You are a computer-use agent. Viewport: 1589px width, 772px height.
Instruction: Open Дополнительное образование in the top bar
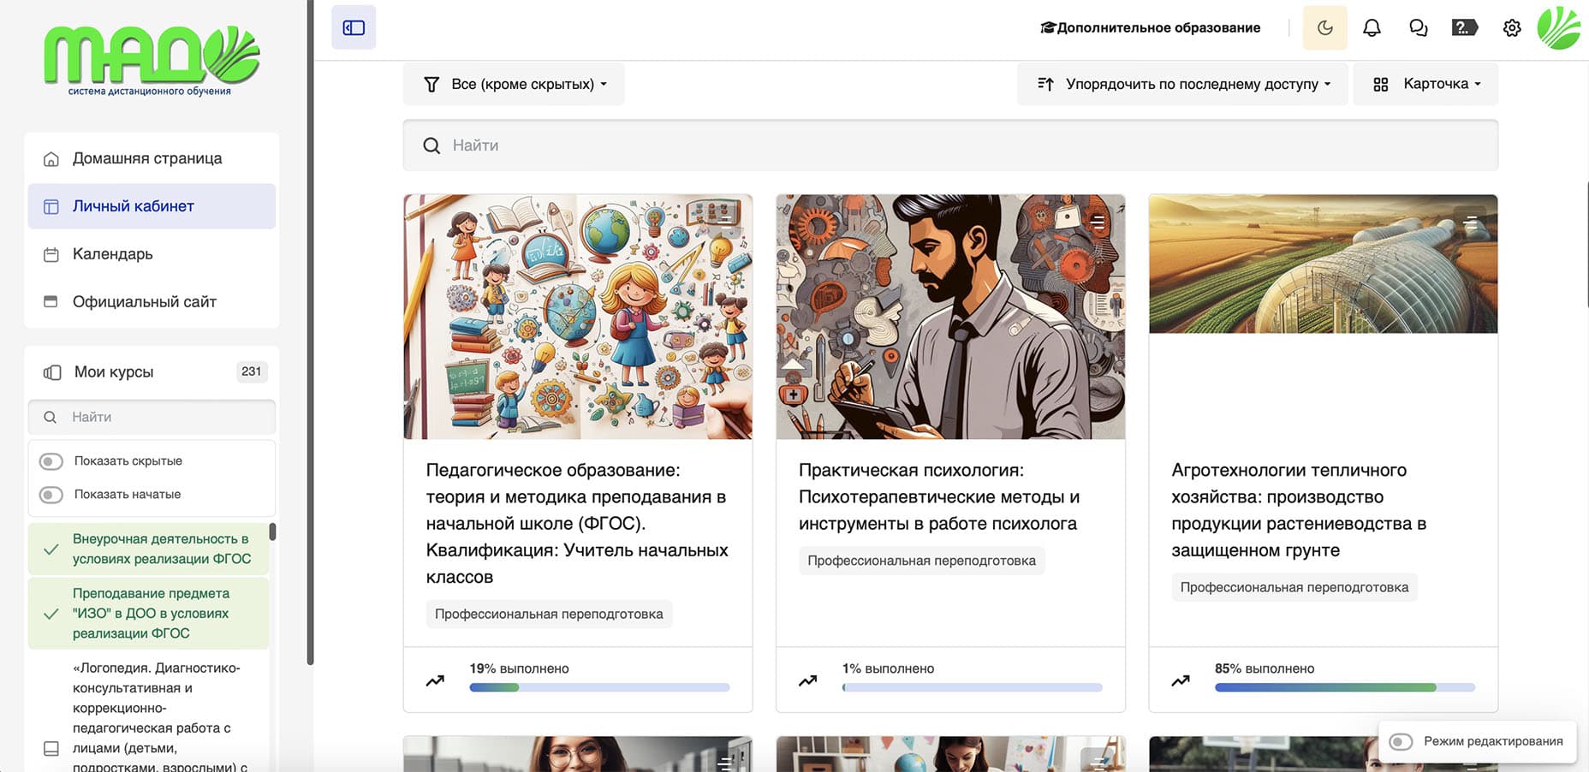[1150, 27]
